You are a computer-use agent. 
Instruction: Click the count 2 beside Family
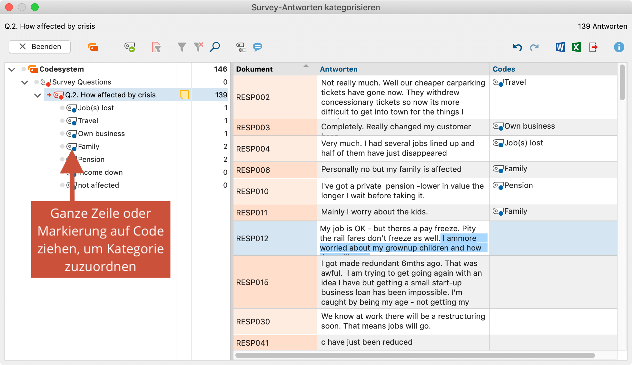coord(225,146)
